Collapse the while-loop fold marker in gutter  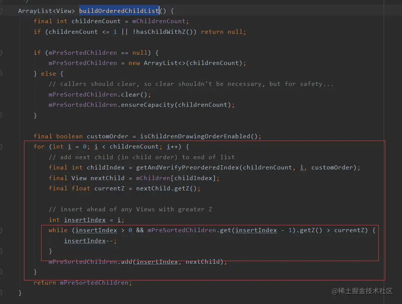point(1,231)
